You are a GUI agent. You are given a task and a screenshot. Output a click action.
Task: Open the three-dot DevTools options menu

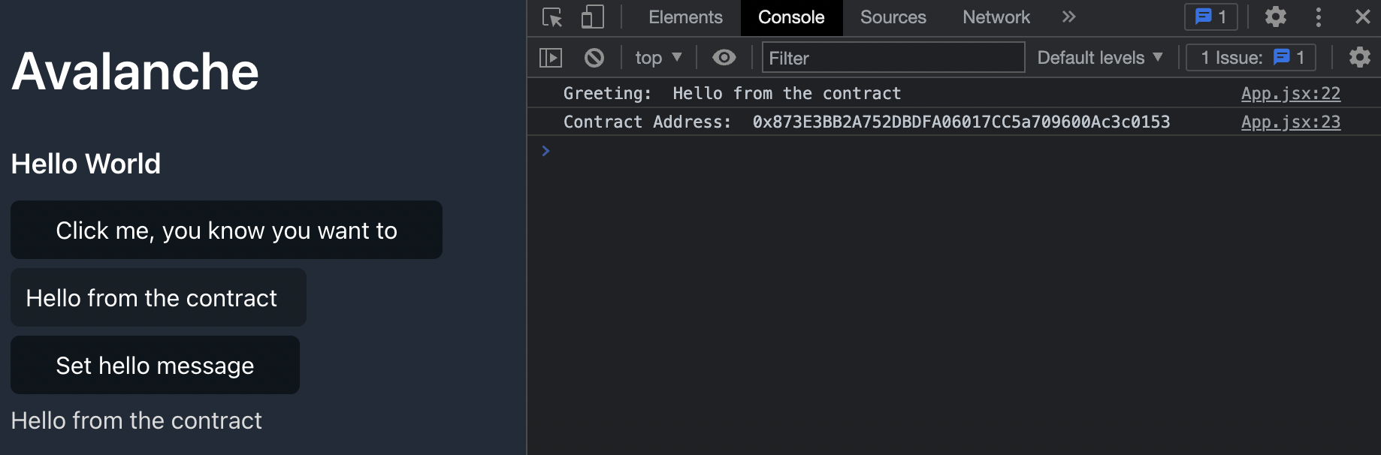[x=1319, y=17]
